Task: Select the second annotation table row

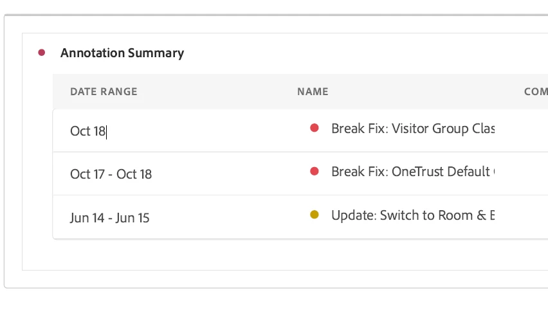Action: coord(300,174)
